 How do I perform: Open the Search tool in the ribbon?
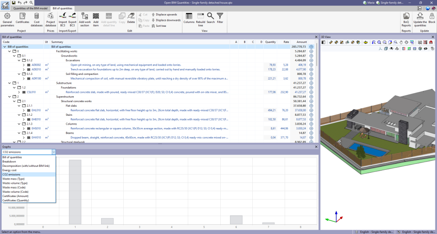[x=211, y=18]
